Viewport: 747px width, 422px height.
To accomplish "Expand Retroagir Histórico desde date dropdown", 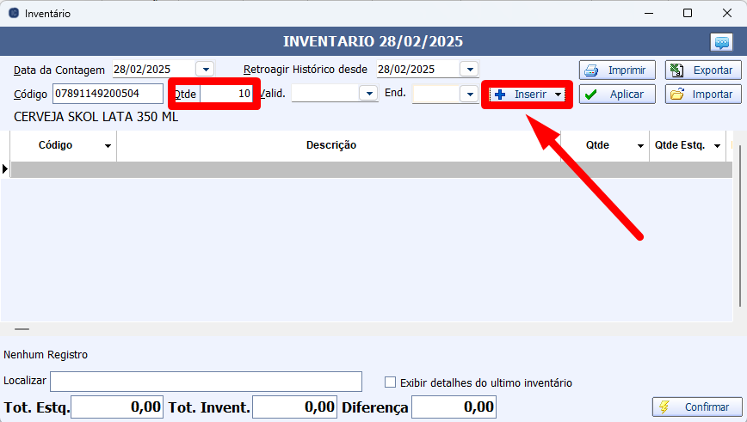I will click(x=469, y=70).
